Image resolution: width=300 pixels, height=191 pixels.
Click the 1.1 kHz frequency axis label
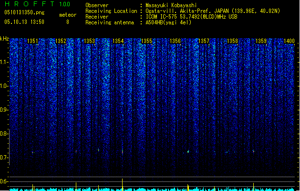4,62
